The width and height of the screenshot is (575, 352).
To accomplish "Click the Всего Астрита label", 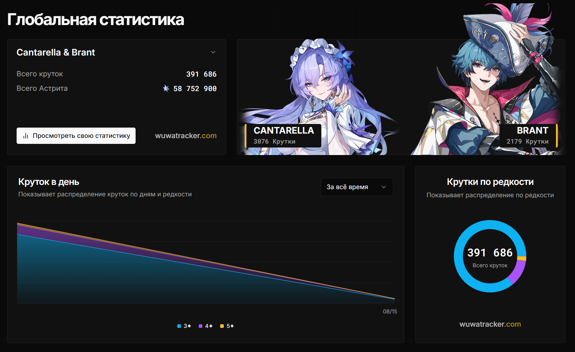I will (42, 88).
